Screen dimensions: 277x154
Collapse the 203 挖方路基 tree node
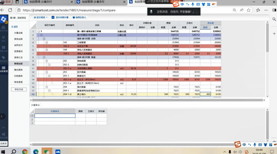(46, 72)
